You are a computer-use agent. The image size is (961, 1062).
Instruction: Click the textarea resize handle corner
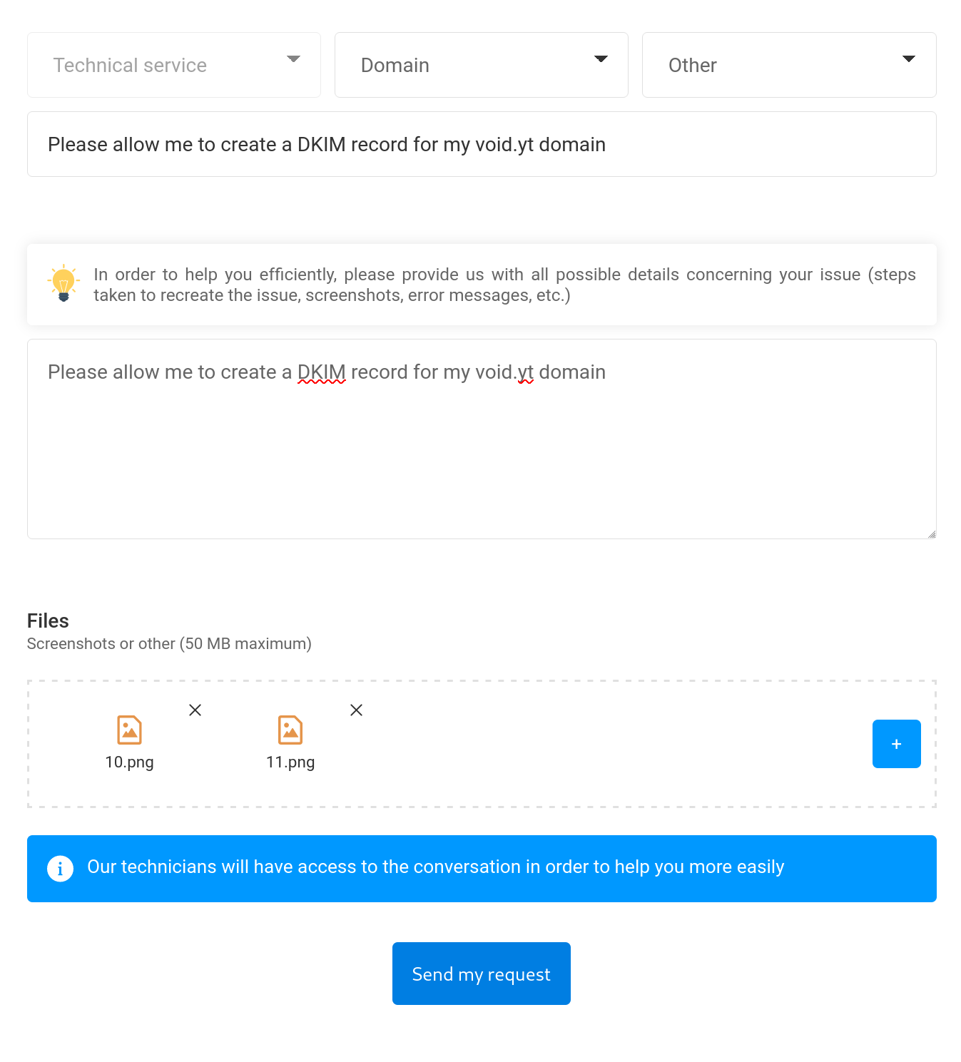pyautogui.click(x=932, y=534)
